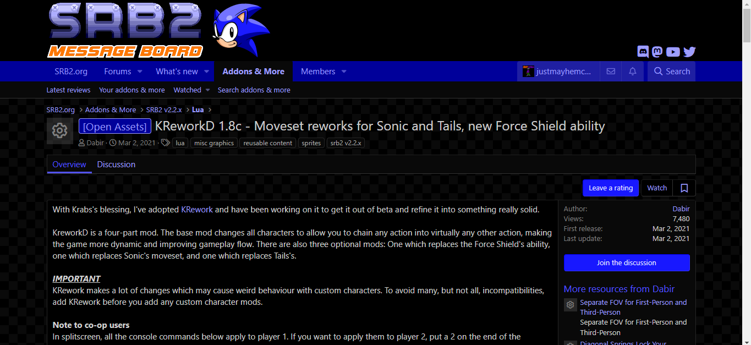Open the inbox envelope icon

coord(611,72)
